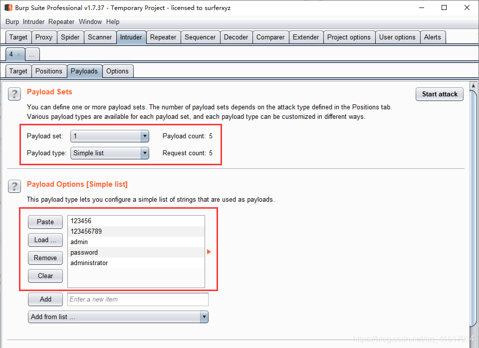
Task: Switch to the Extender tab
Action: click(306, 37)
